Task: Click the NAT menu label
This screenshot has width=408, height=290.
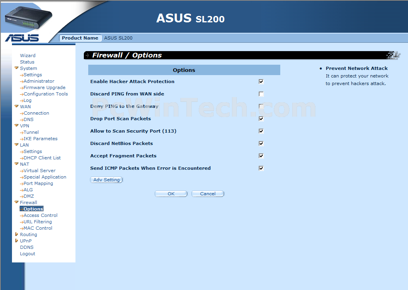Action: pyautogui.click(x=24, y=164)
